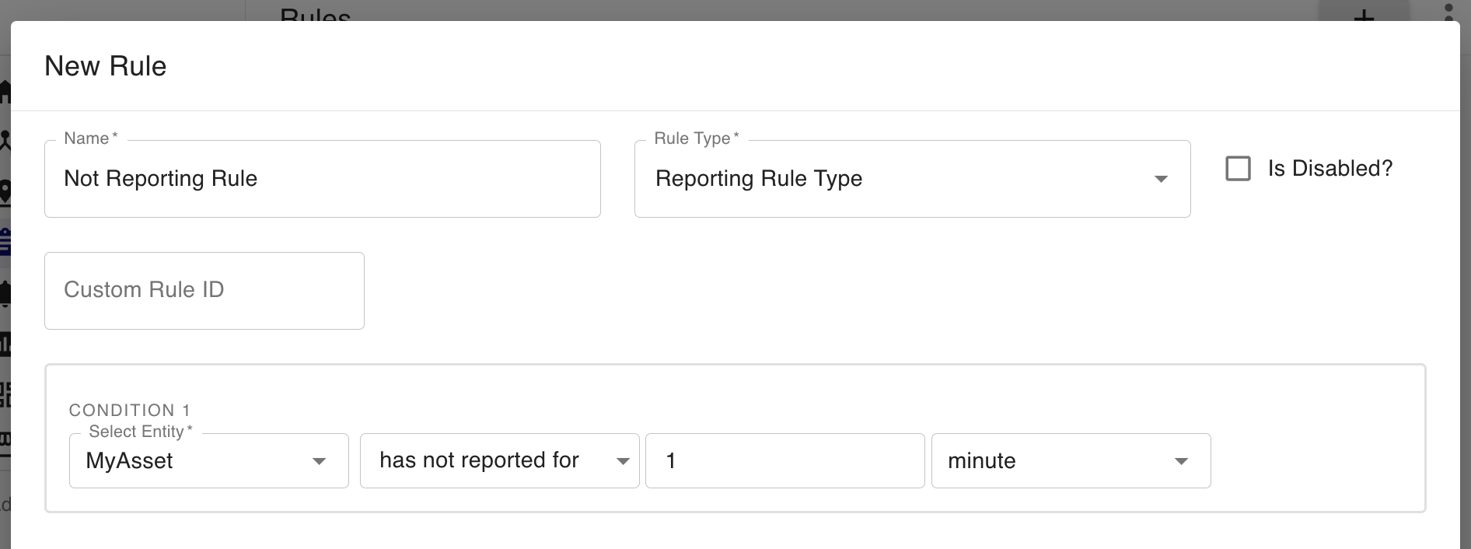1471x549 pixels.
Task: Click the duration value field showing 1
Action: [x=784, y=461]
